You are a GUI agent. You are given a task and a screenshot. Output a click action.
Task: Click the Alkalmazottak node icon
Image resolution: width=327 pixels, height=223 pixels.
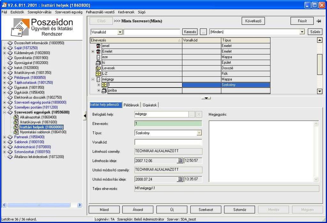pyautogui.click(x=16, y=117)
